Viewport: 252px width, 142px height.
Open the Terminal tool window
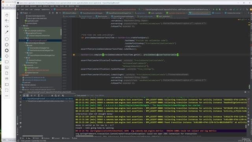pos(56,138)
